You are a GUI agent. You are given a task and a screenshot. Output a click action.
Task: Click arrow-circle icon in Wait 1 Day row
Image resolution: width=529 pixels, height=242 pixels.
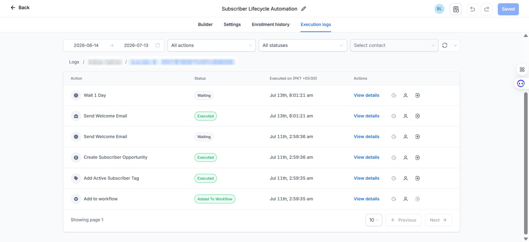(418, 96)
